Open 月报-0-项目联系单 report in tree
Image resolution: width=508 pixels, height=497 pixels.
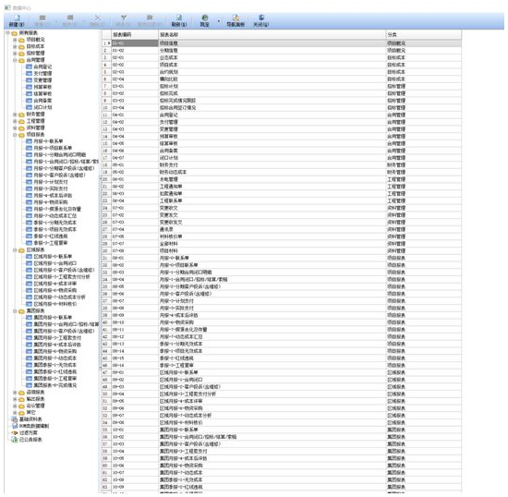point(53,148)
